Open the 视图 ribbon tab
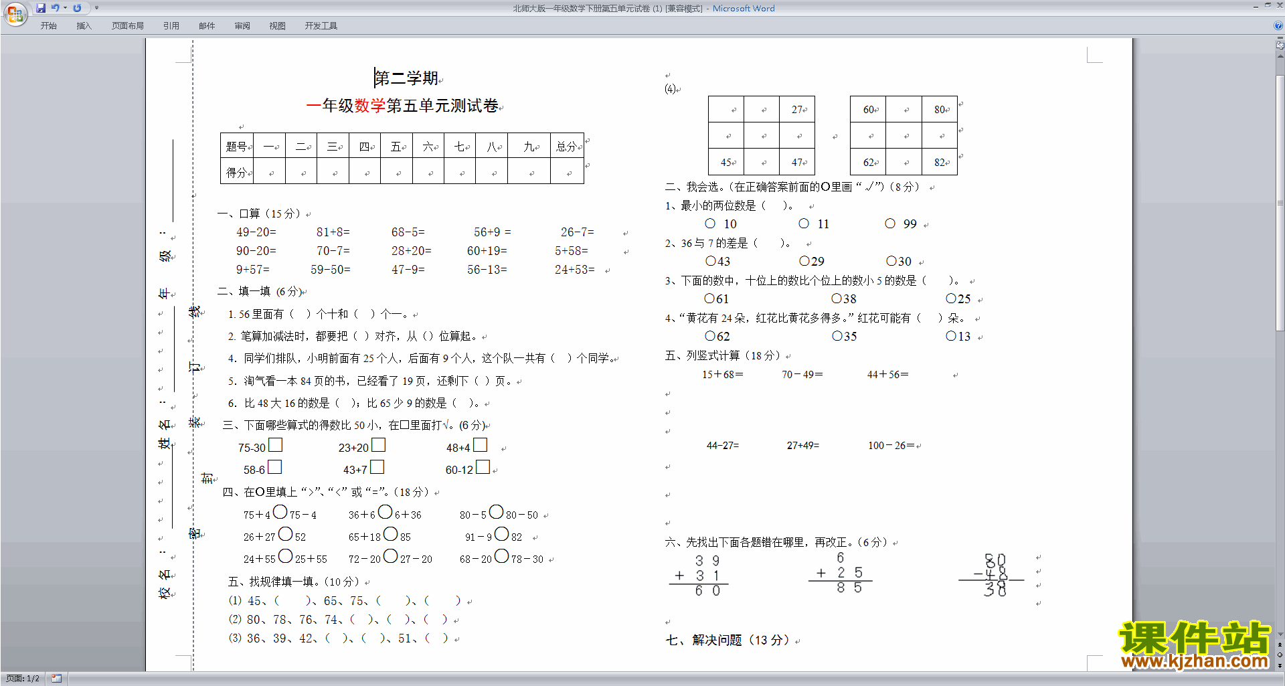 277,25
